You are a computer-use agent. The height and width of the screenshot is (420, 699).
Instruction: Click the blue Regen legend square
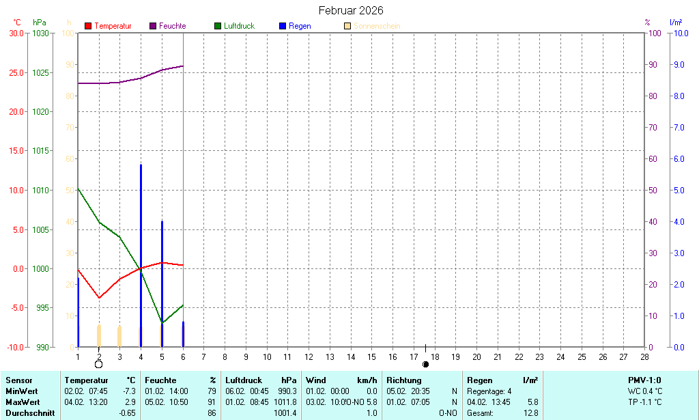pyautogui.click(x=283, y=26)
